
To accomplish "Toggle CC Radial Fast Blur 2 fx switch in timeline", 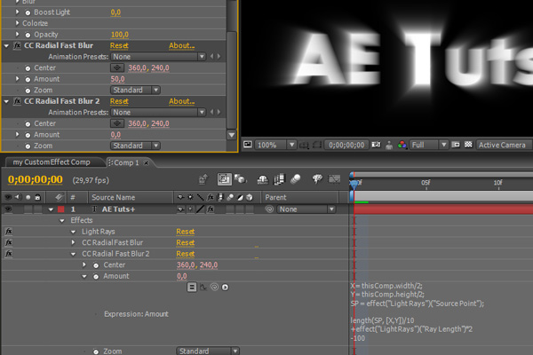I will (9, 254).
